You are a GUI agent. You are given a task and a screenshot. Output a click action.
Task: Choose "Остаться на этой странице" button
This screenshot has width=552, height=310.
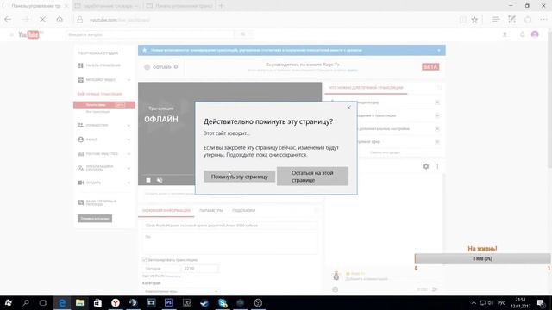(312, 177)
